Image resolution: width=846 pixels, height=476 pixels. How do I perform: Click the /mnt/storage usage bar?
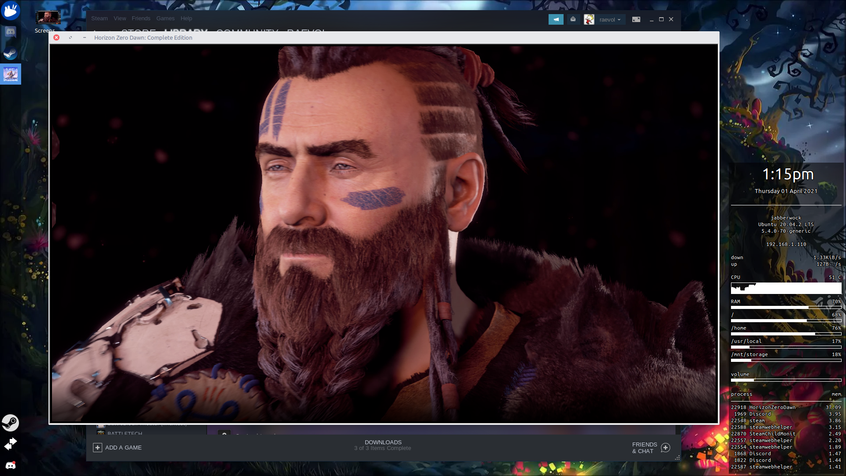pos(786,360)
